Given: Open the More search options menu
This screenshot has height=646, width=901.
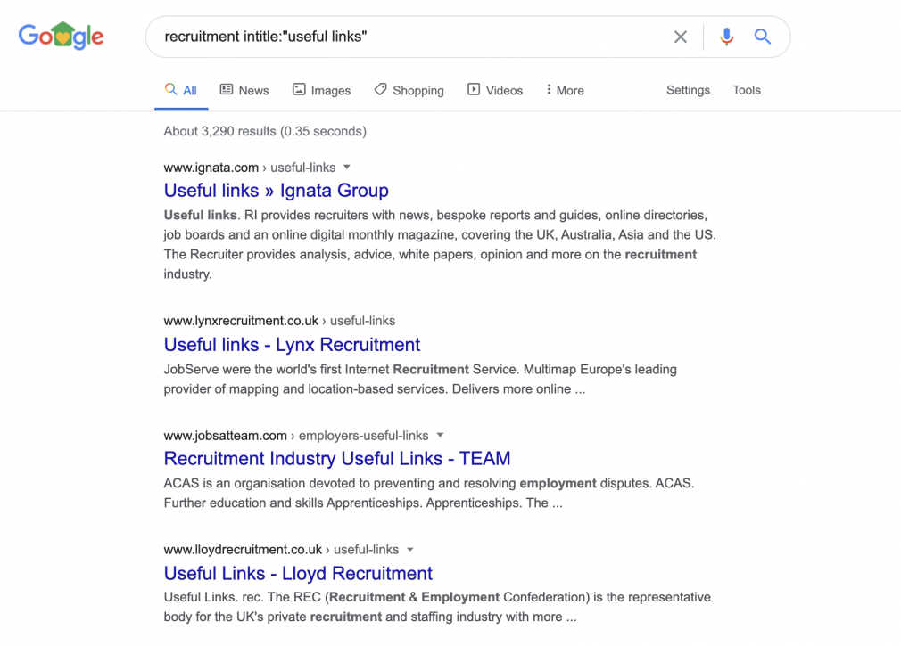Looking at the screenshot, I should pyautogui.click(x=565, y=90).
